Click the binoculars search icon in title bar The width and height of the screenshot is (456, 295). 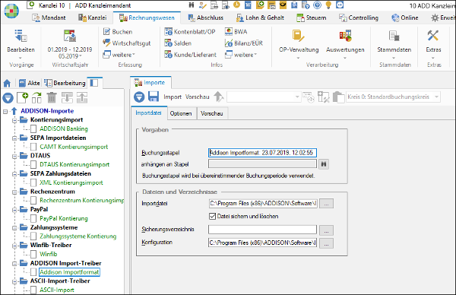pyautogui.click(x=191, y=5)
